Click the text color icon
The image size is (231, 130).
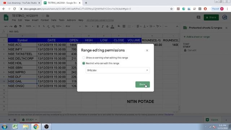pyautogui.click(x=112, y=26)
